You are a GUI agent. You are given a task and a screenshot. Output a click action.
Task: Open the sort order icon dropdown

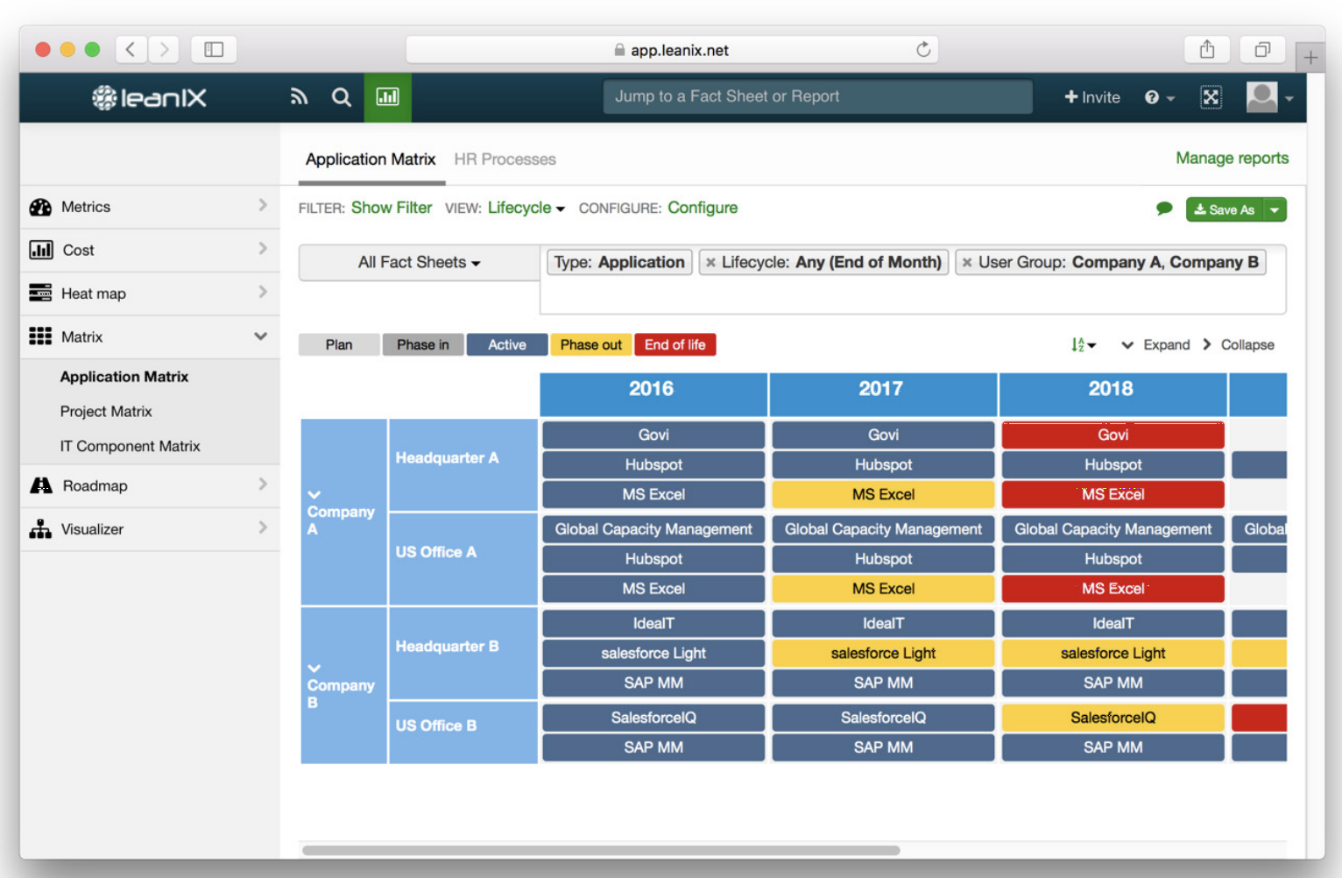click(1084, 345)
